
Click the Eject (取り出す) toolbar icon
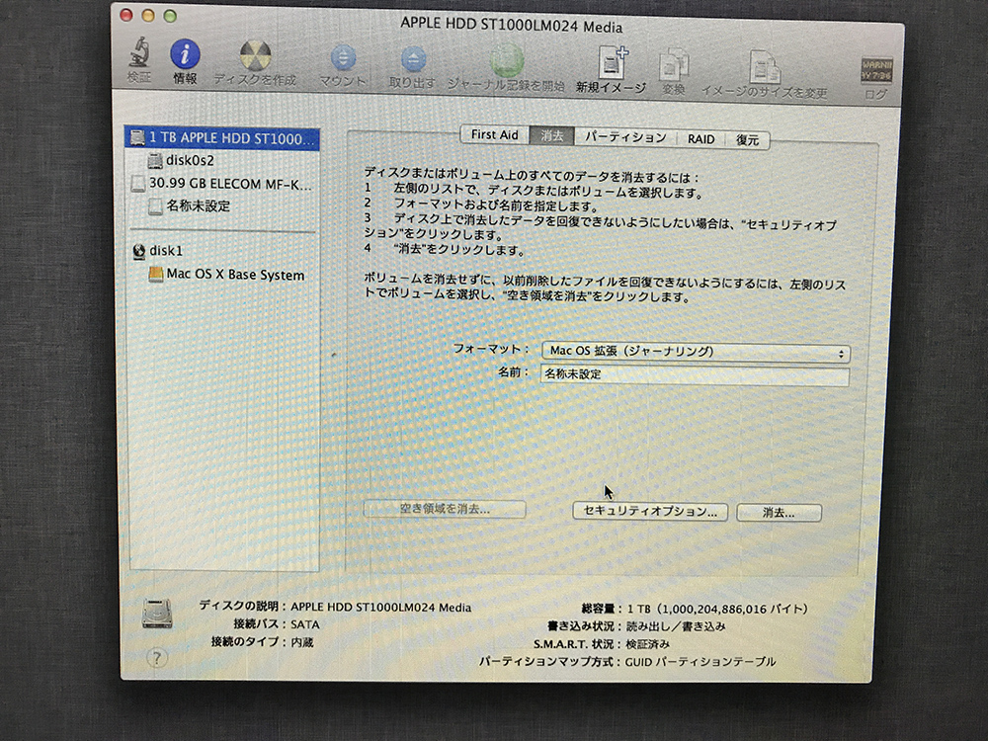point(413,60)
